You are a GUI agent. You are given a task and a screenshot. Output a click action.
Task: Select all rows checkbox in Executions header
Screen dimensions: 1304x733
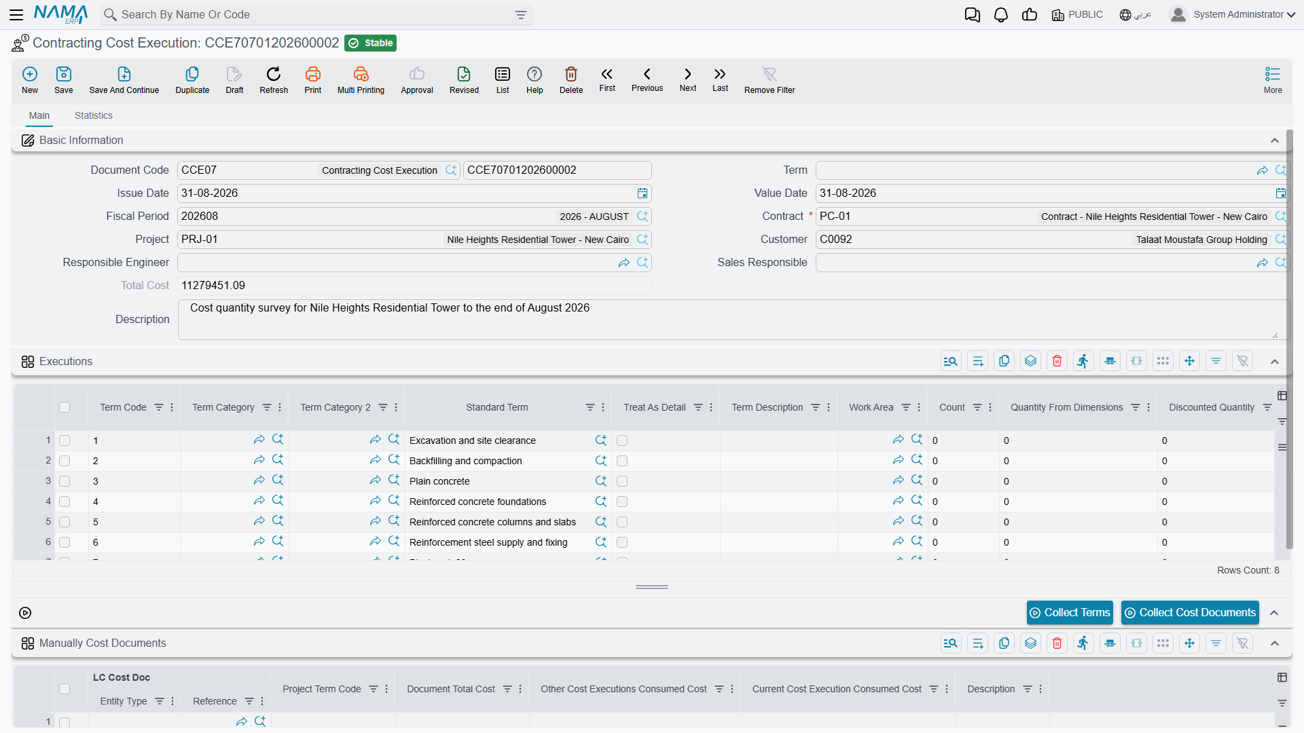point(65,407)
